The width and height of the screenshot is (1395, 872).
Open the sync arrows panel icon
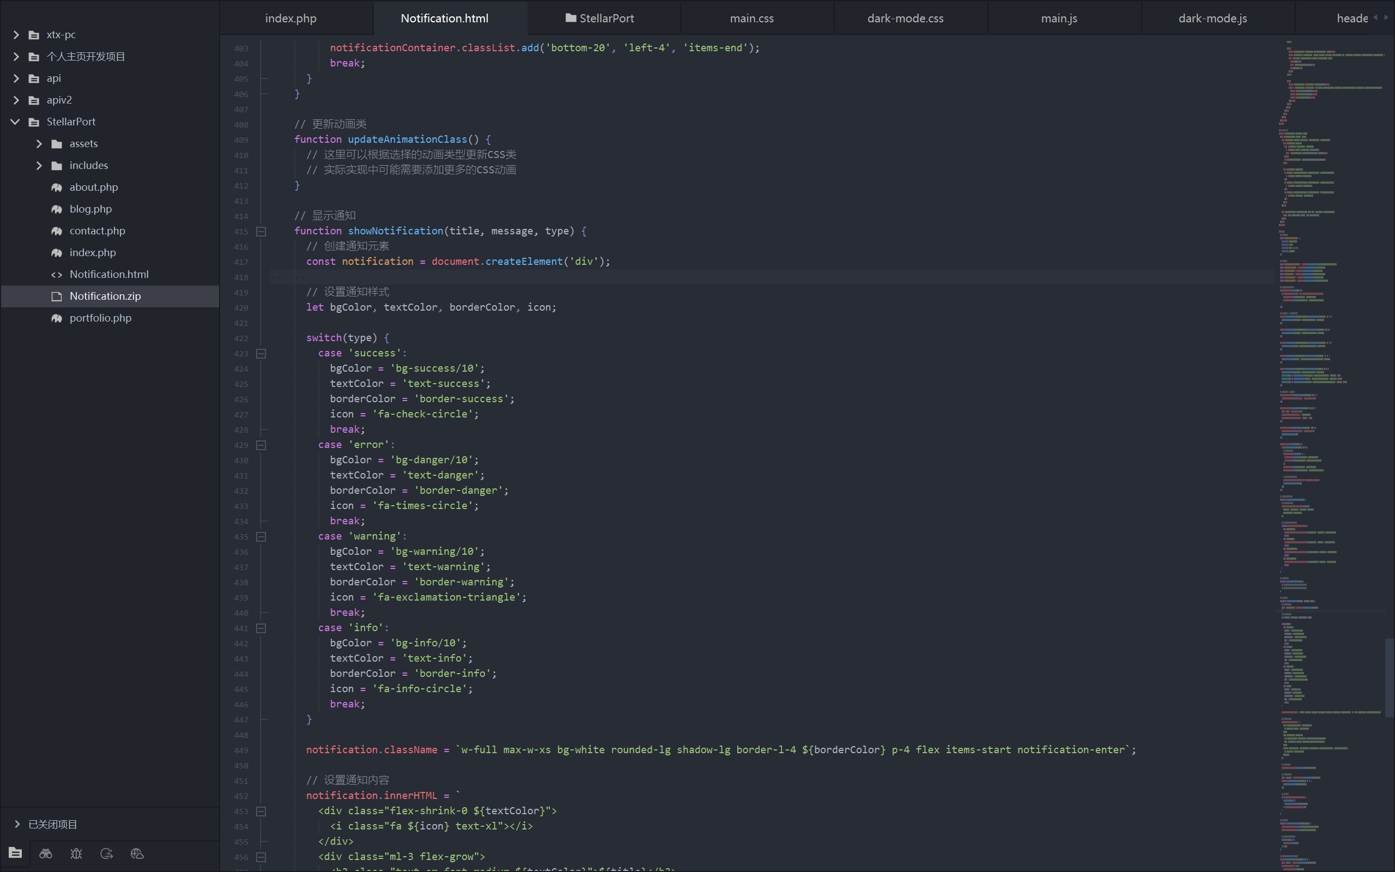tap(107, 853)
